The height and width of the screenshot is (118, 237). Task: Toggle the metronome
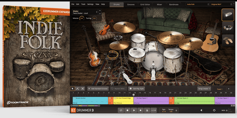point(147,110)
